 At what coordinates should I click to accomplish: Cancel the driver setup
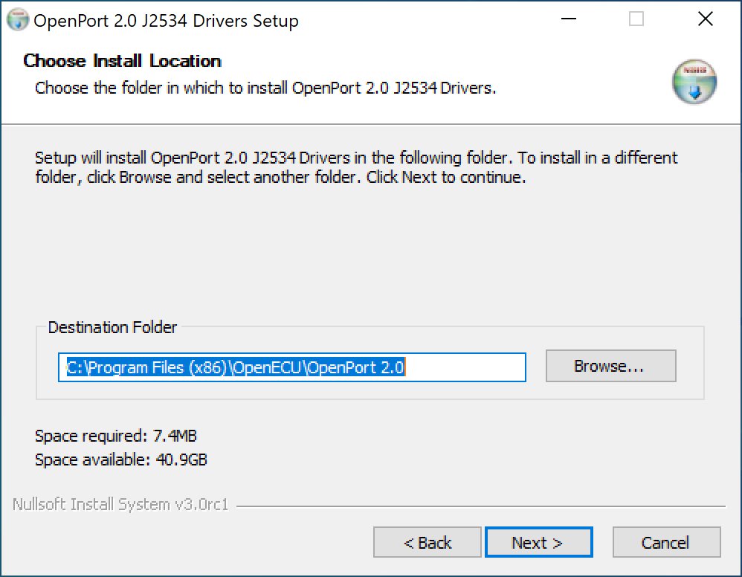(666, 543)
